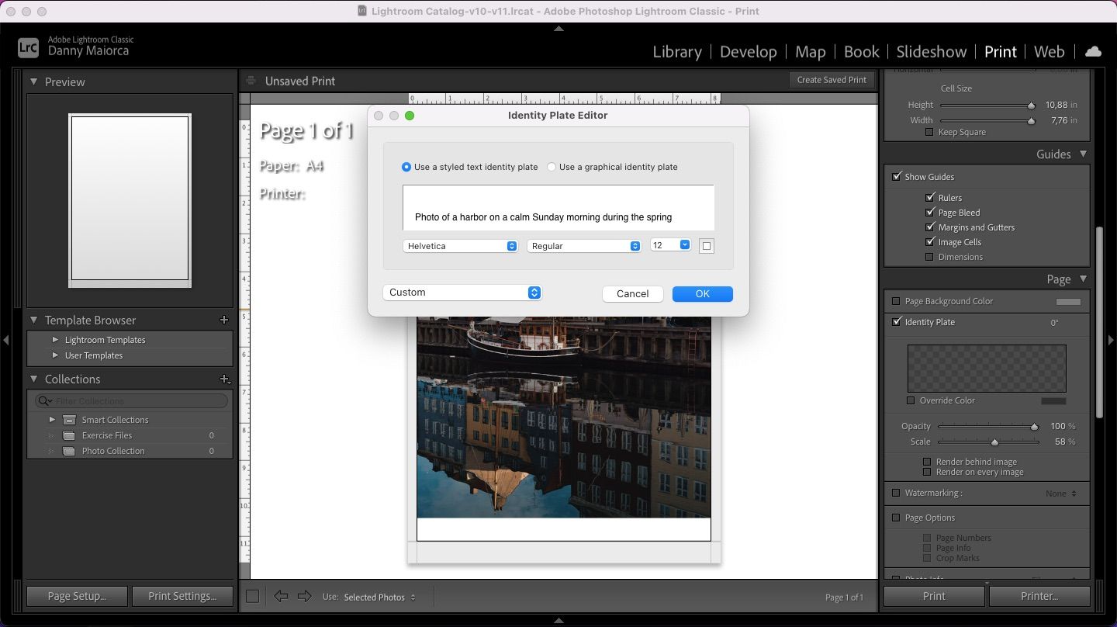The width and height of the screenshot is (1117, 627).
Task: Switch to the Map module
Action: pyautogui.click(x=810, y=51)
